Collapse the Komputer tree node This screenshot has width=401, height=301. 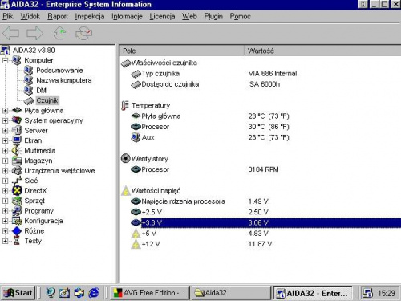(5, 60)
